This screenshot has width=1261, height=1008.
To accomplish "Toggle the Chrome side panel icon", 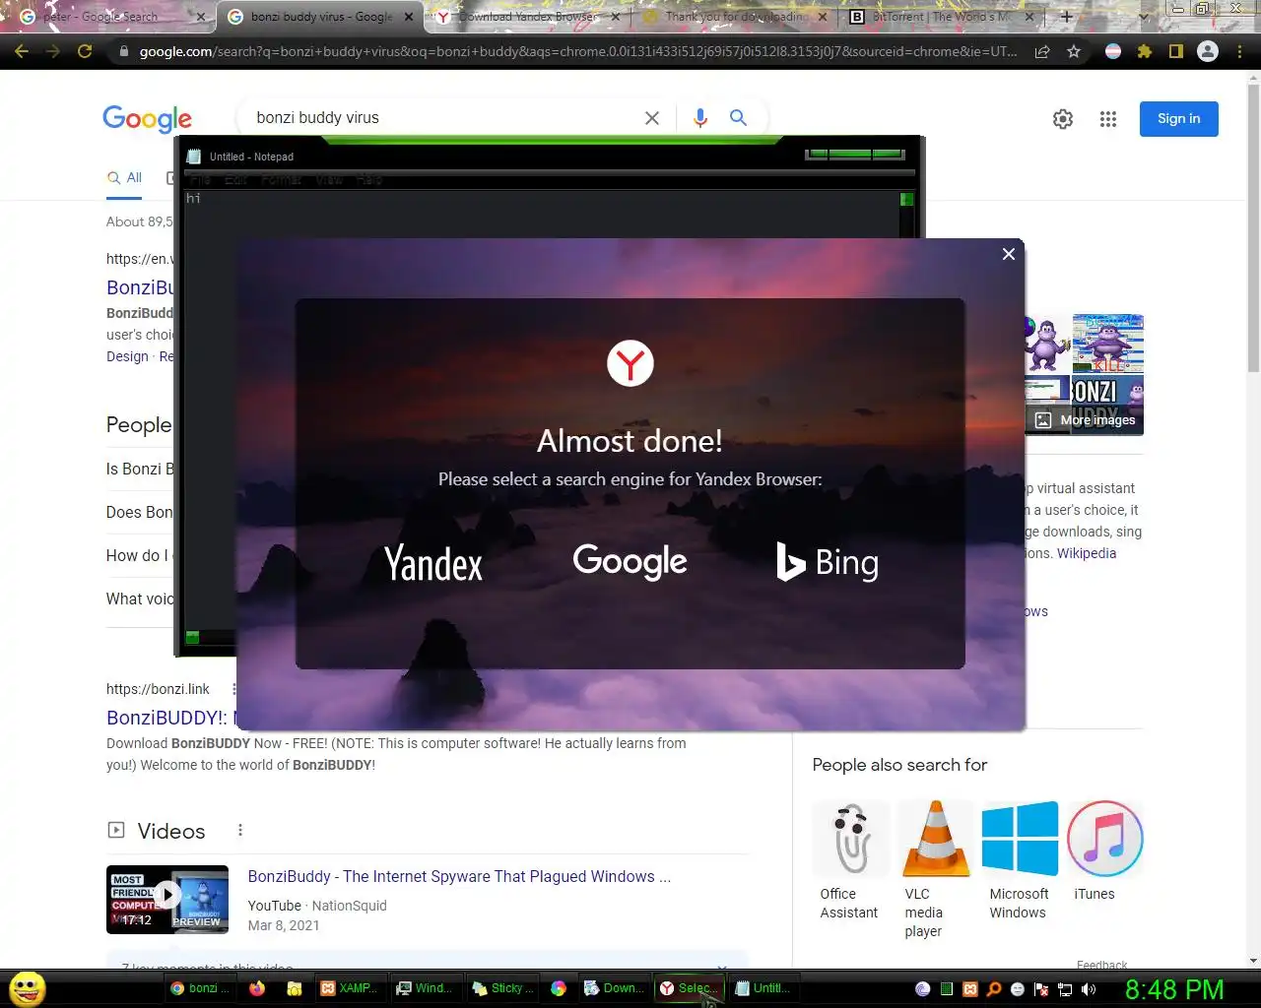I will pyautogui.click(x=1176, y=51).
